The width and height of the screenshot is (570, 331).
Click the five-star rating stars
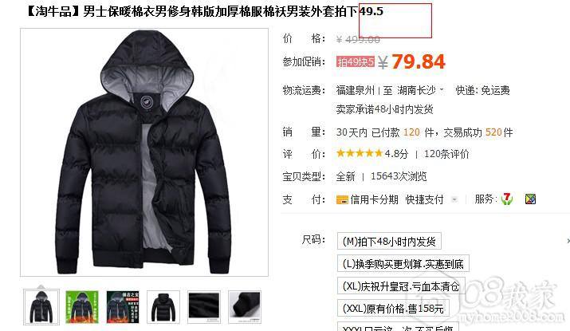pos(360,153)
